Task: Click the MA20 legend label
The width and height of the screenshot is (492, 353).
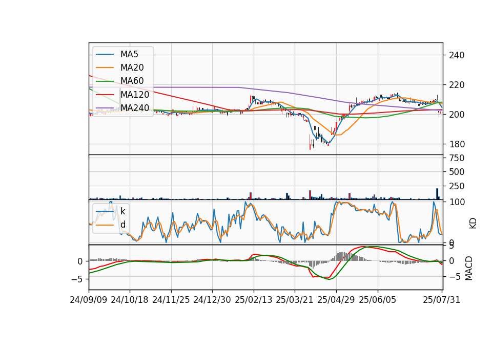Action: (x=132, y=68)
